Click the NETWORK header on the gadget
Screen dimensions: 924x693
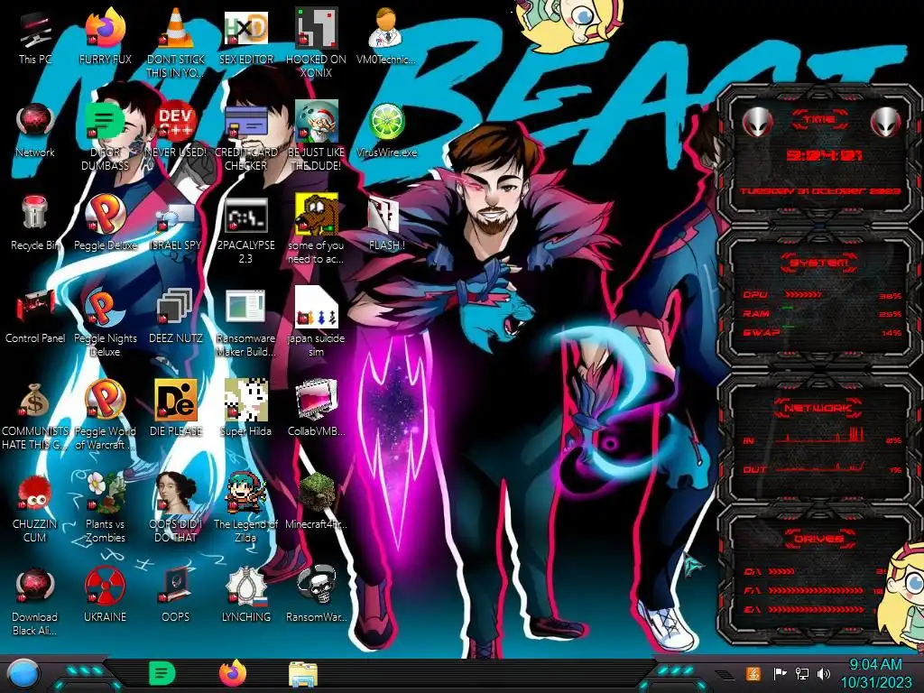[x=819, y=407]
